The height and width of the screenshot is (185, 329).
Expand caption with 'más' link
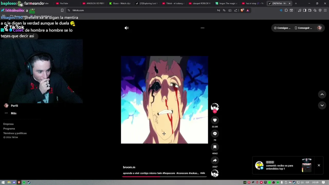coord(203,173)
